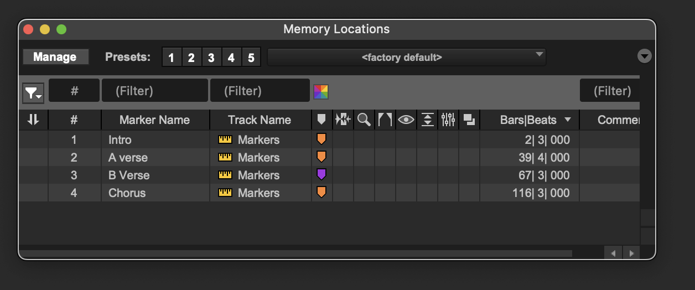
Task: Open the Memory Locations window menu arrow
Action: pyautogui.click(x=644, y=56)
